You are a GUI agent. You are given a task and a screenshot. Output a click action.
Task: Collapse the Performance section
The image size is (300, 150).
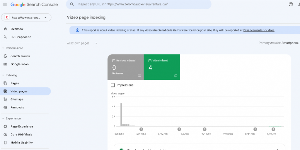pyautogui.click(x=3, y=48)
